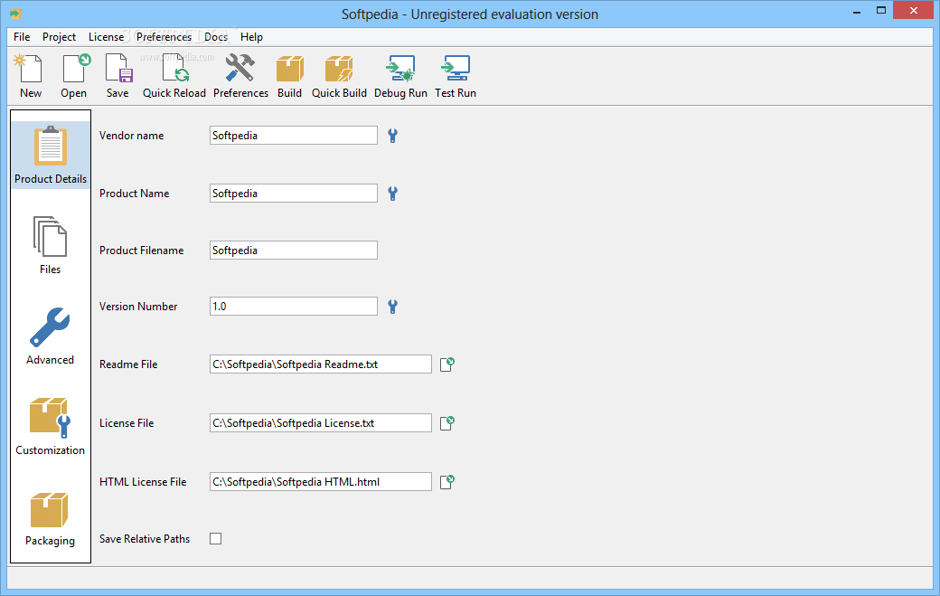Image resolution: width=940 pixels, height=596 pixels.
Task: Close the Softpedia window
Action: (914, 10)
